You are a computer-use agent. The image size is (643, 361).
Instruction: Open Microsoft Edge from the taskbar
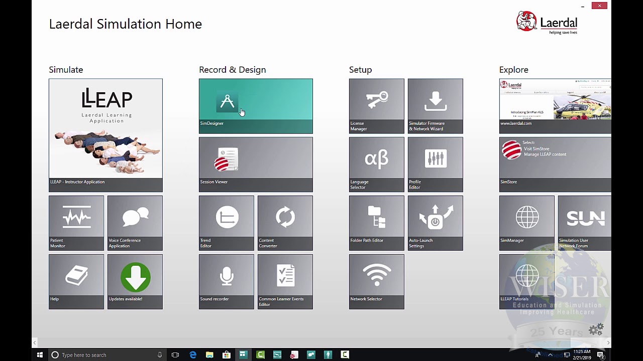pyautogui.click(x=193, y=355)
